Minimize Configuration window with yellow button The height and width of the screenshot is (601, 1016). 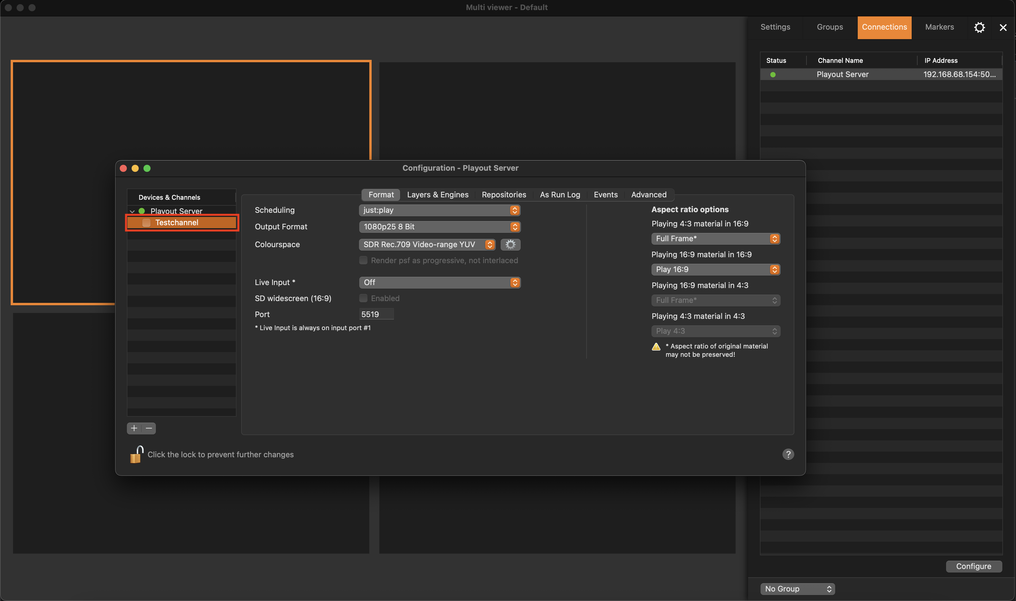(135, 168)
